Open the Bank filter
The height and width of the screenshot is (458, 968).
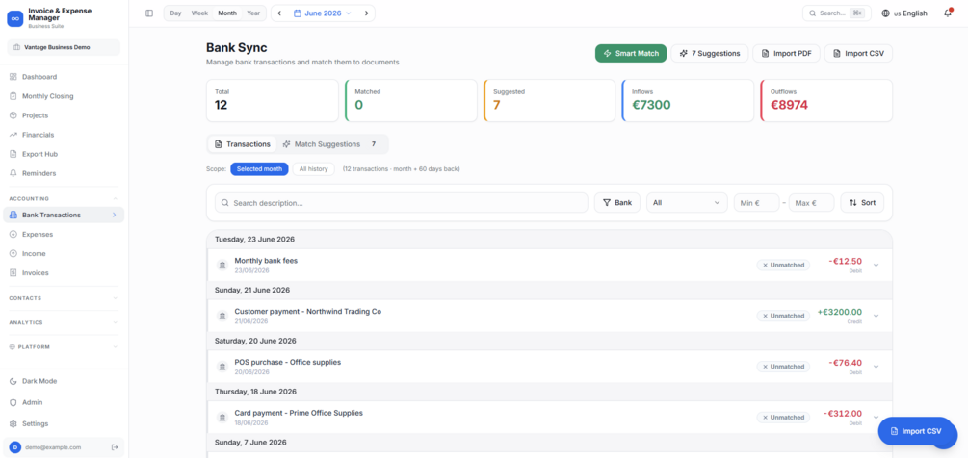tap(617, 202)
